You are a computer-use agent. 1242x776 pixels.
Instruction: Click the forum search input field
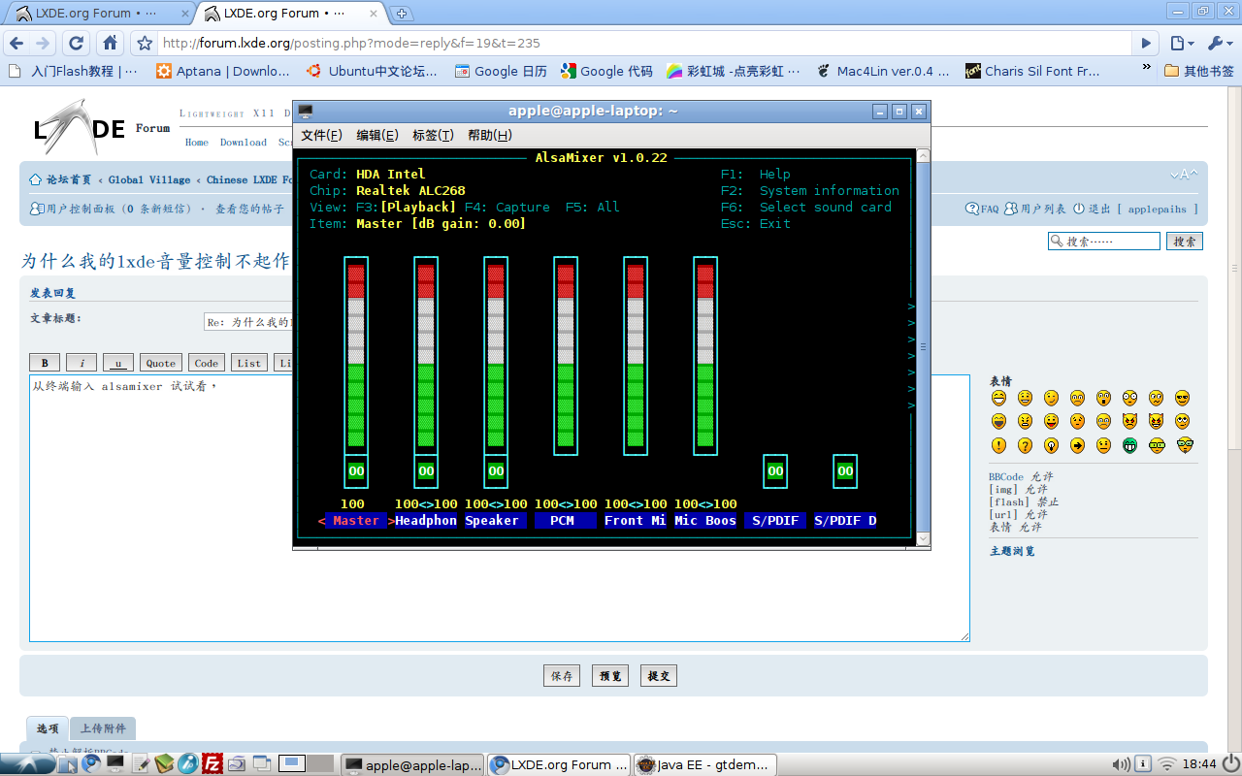click(x=1104, y=242)
